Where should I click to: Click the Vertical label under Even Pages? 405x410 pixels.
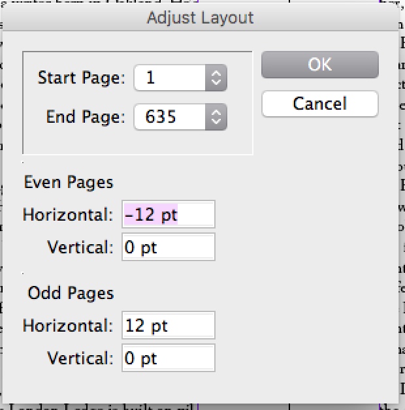[81, 247]
